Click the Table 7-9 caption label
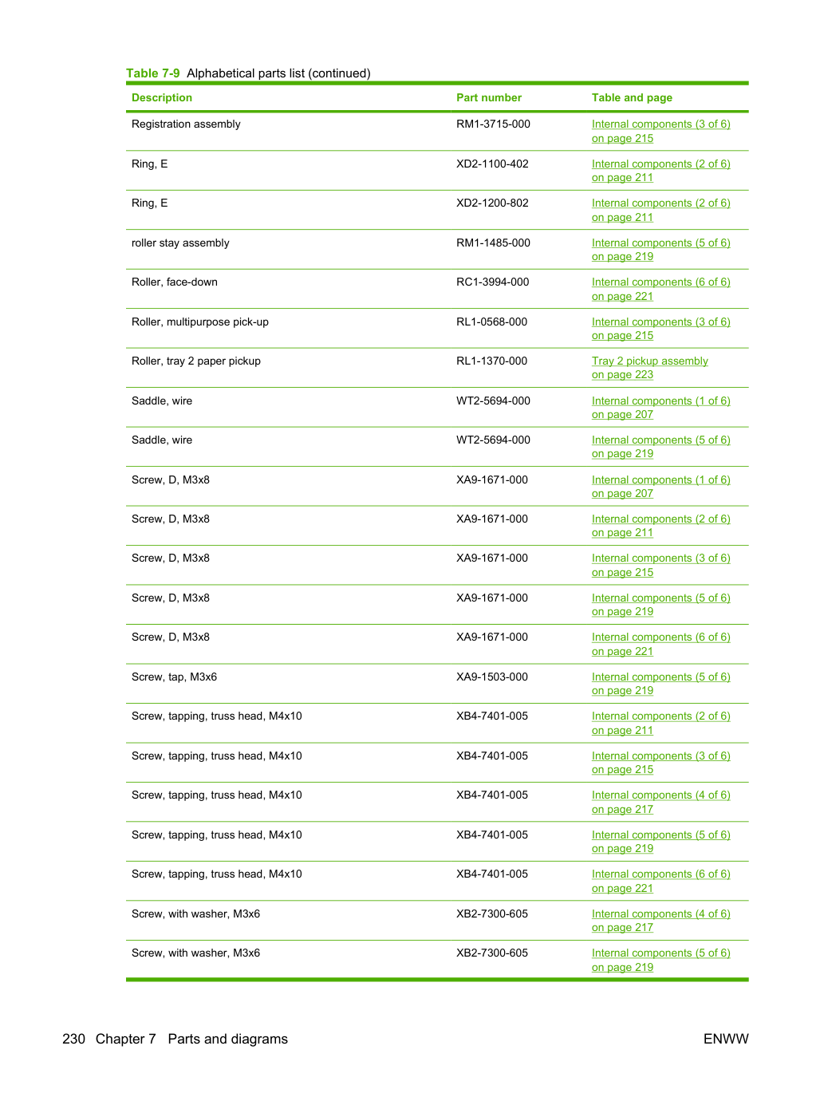824x1097 pixels. point(153,73)
